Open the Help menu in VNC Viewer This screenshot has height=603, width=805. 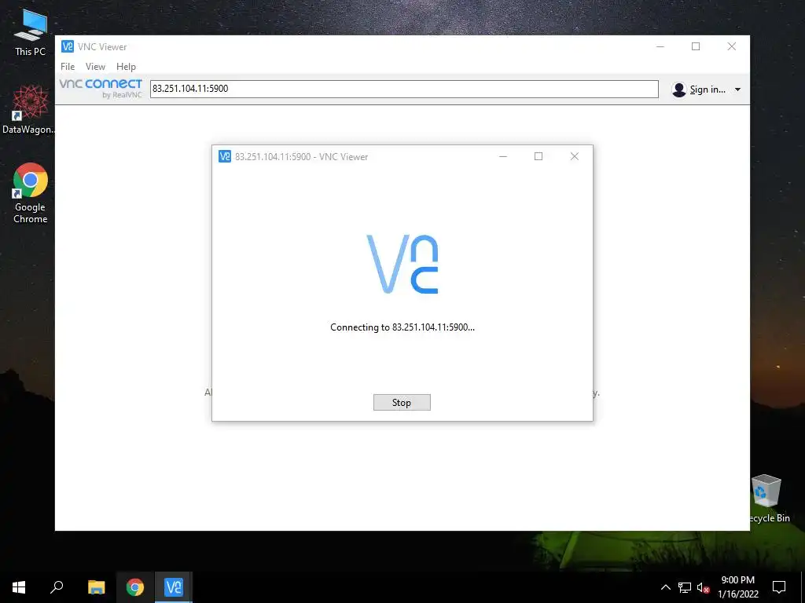tap(126, 67)
